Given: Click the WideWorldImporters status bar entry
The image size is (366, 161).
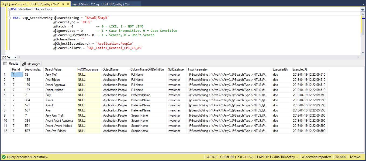Looking at the screenshot, I should (316, 157).
